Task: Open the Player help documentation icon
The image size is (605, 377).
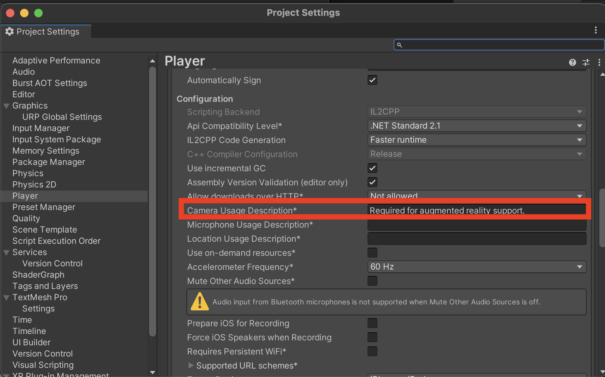Action: point(573,62)
